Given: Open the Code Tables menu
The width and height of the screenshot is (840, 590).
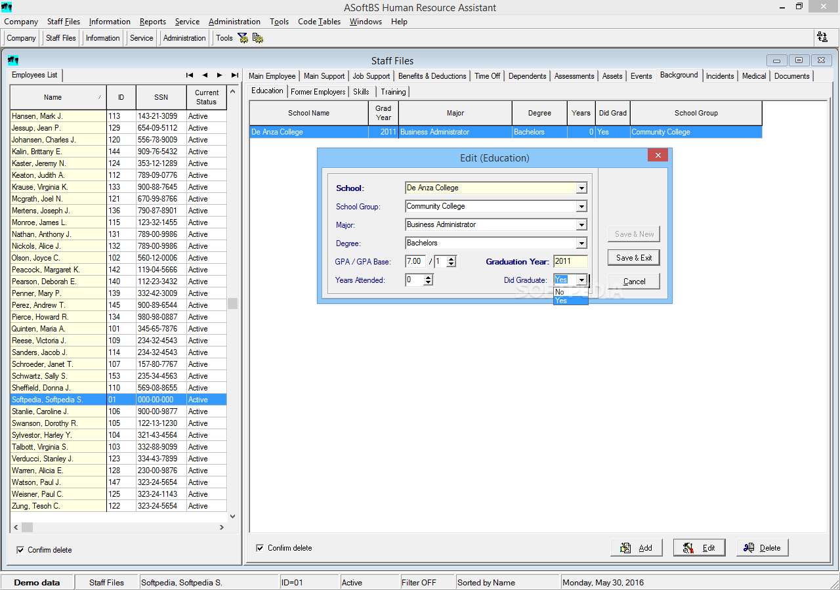Looking at the screenshot, I should [319, 22].
